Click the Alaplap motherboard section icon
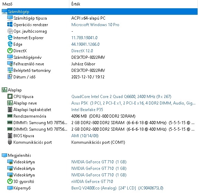Viewport: 219px width, 196px height. [x=4, y=90]
